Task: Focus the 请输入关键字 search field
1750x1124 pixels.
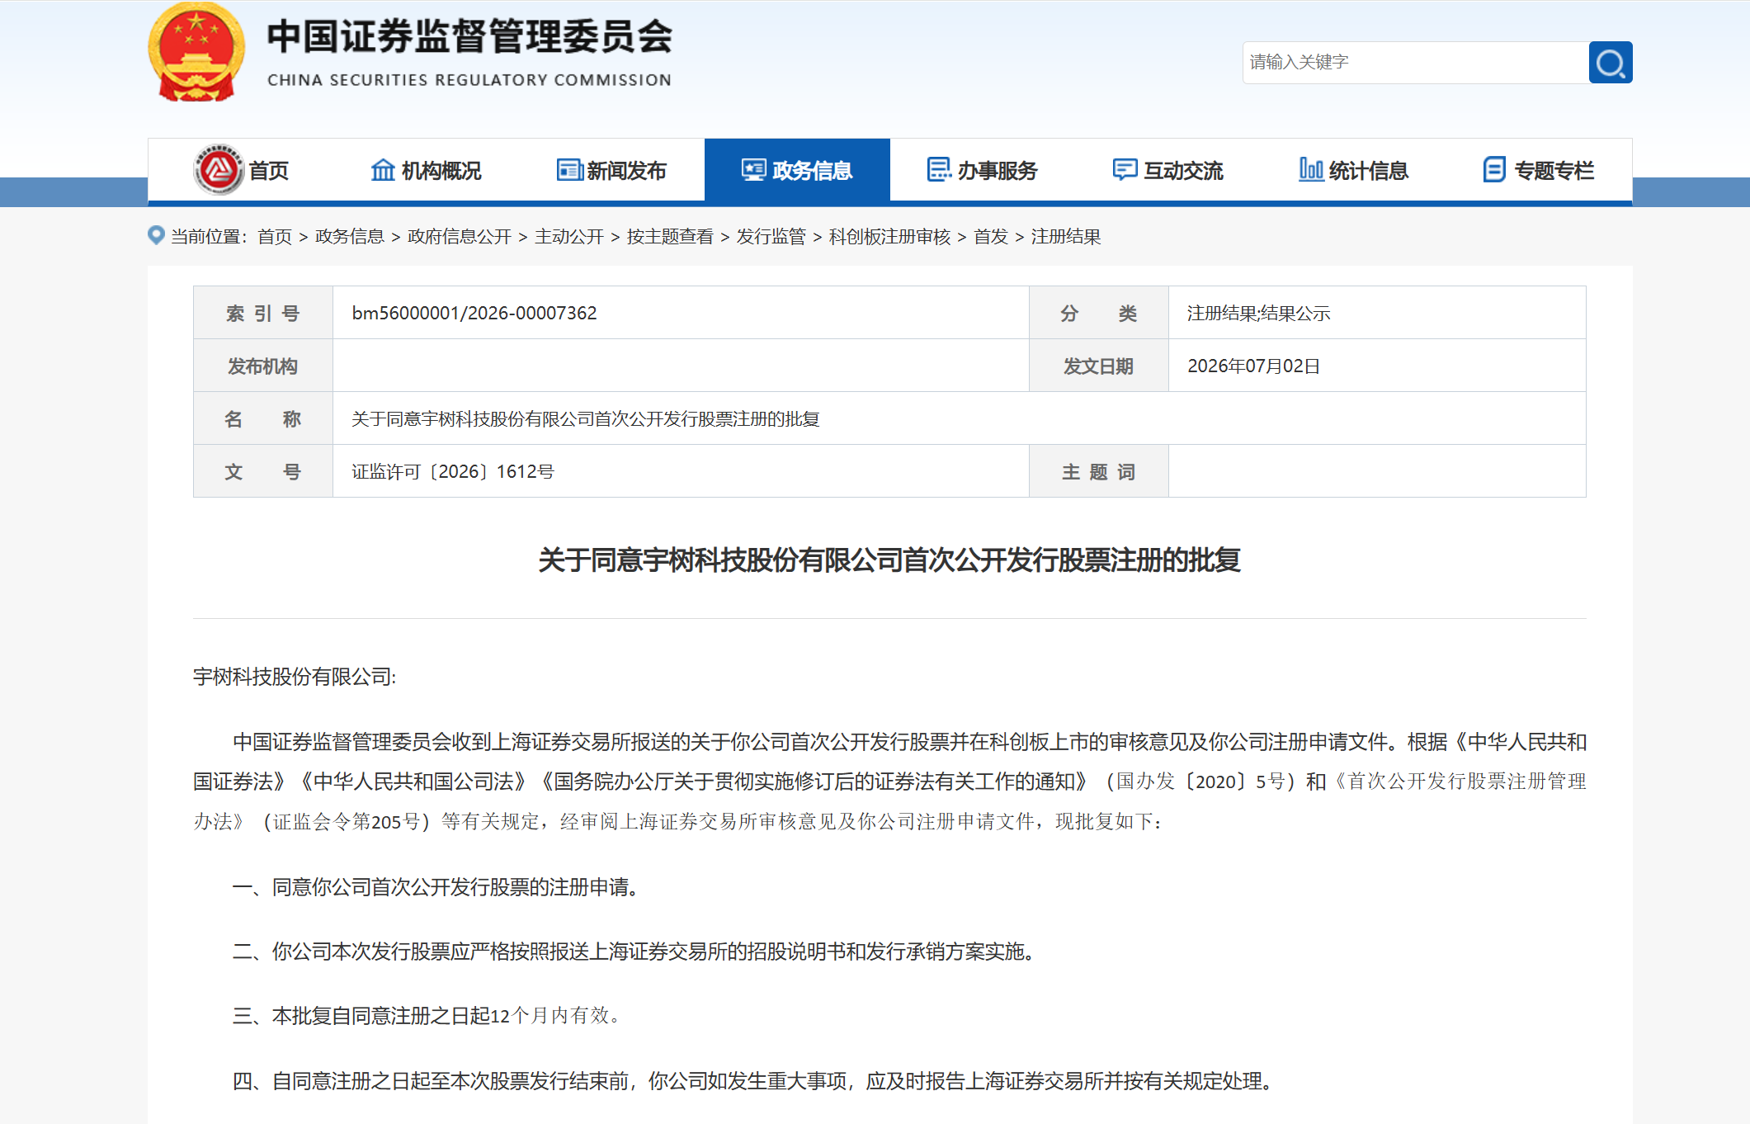Action: (1415, 63)
